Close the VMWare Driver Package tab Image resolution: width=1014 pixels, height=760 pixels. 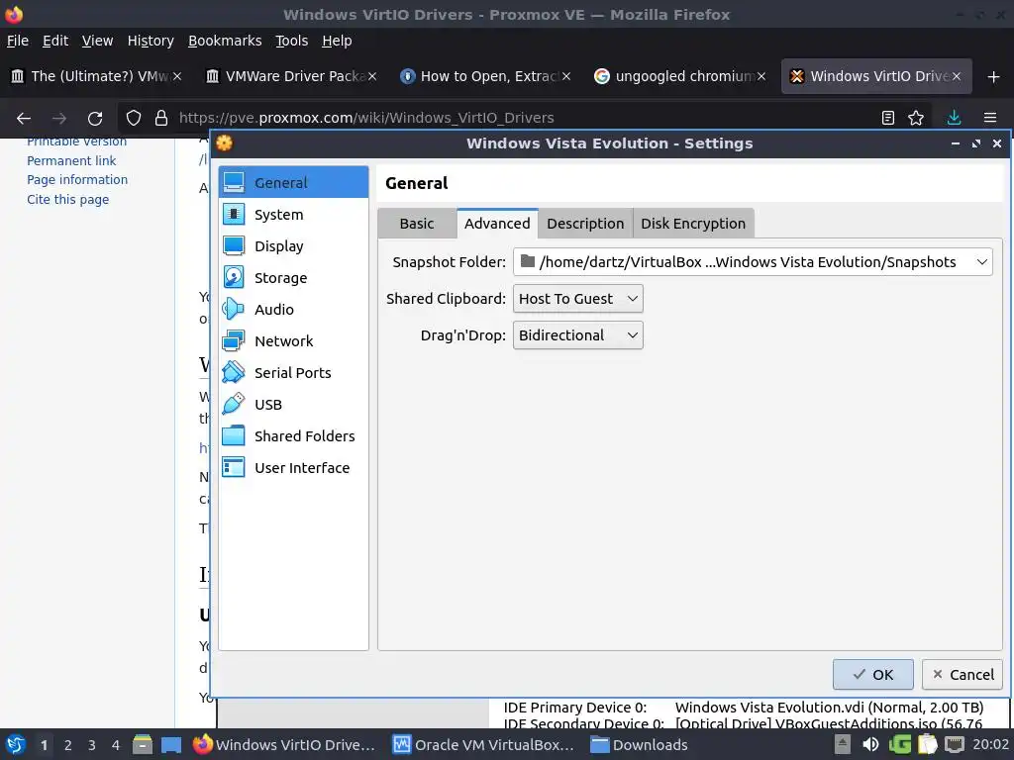pos(372,76)
